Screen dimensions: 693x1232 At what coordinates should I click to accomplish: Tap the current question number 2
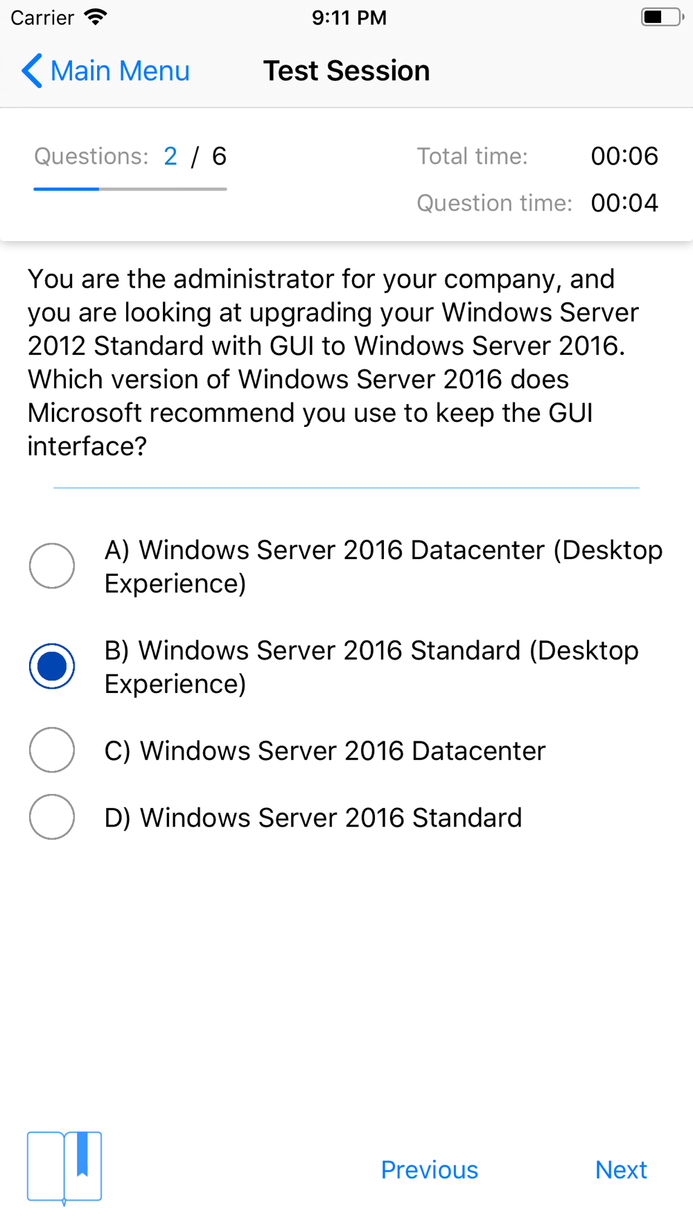click(170, 157)
